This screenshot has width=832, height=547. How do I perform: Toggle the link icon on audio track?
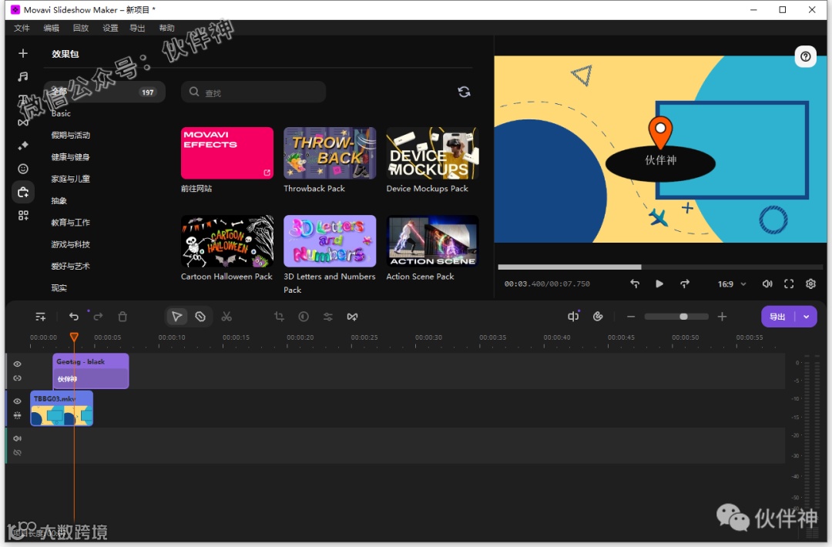click(18, 452)
